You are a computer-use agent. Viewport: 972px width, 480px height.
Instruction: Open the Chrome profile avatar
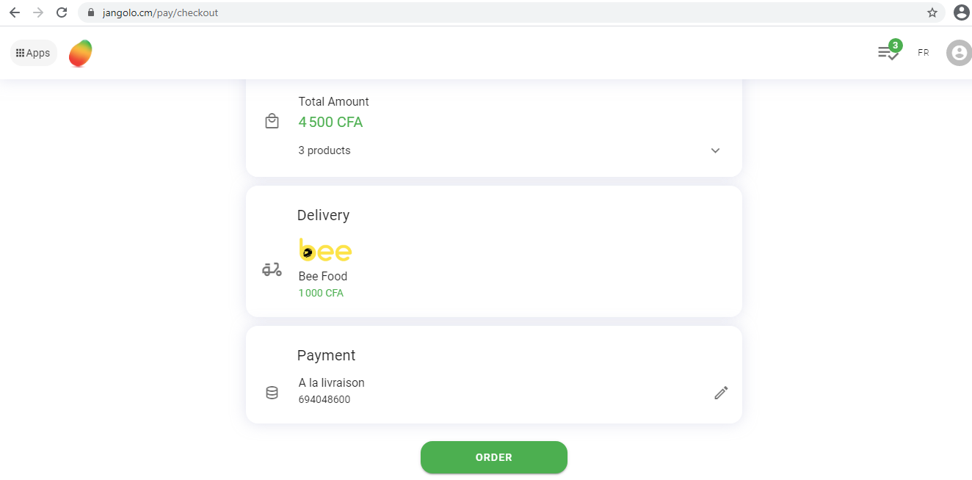click(961, 12)
